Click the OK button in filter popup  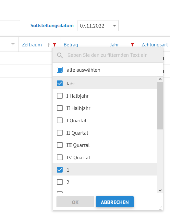point(75,202)
